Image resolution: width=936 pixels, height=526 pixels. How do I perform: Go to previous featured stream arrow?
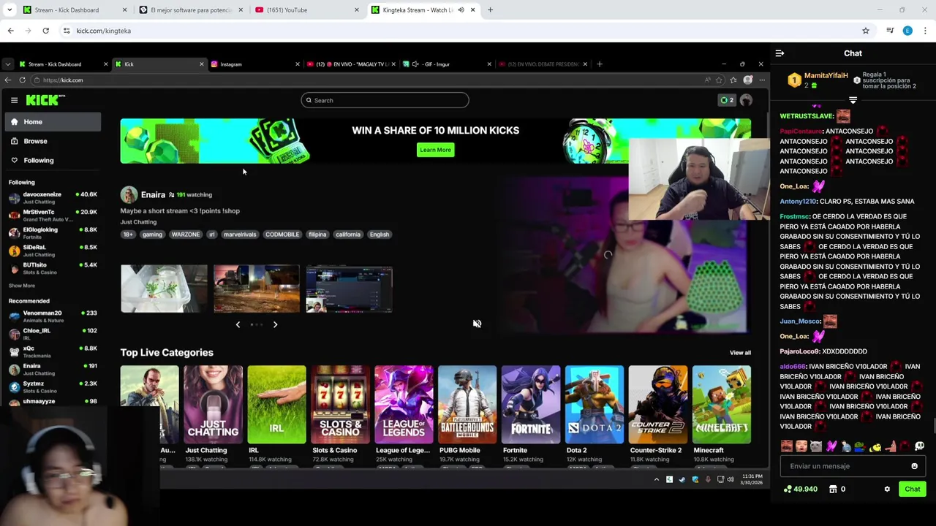coord(238,324)
